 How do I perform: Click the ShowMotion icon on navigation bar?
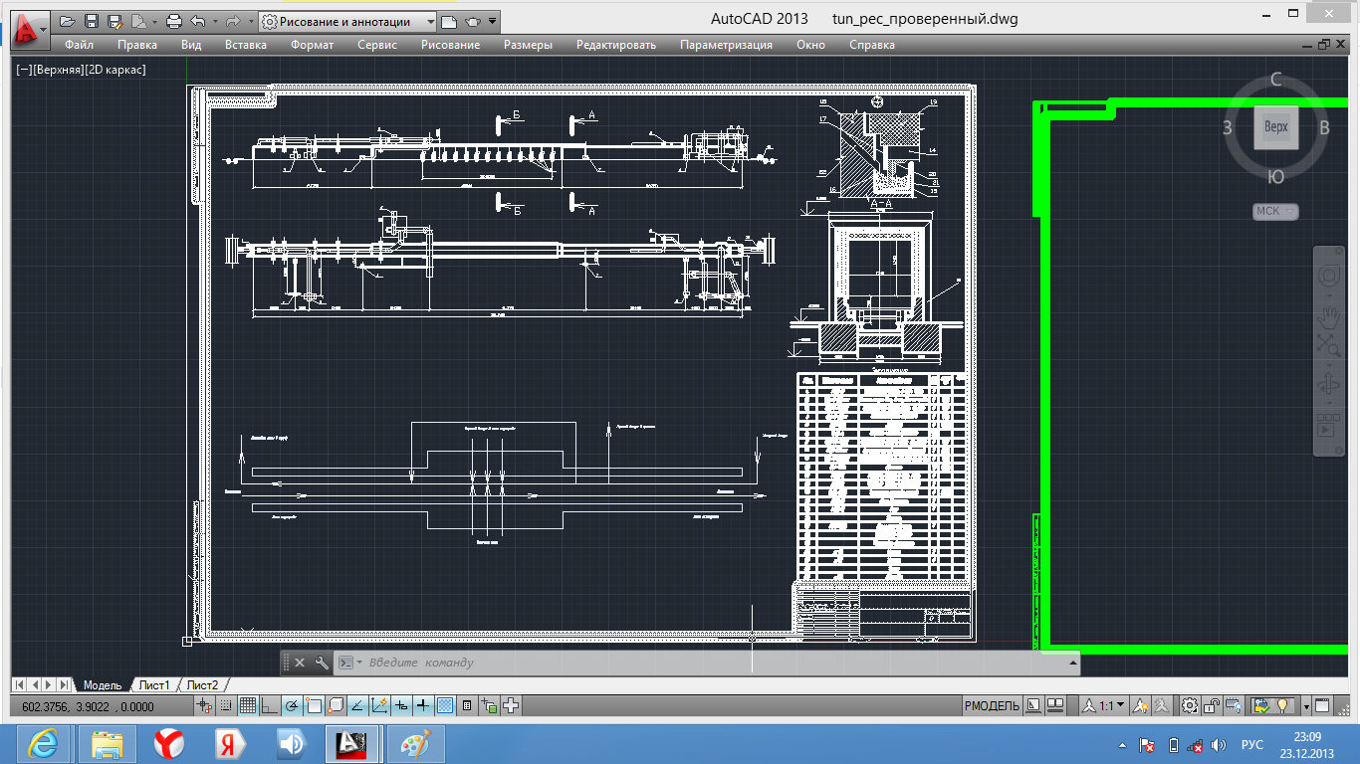(1327, 426)
